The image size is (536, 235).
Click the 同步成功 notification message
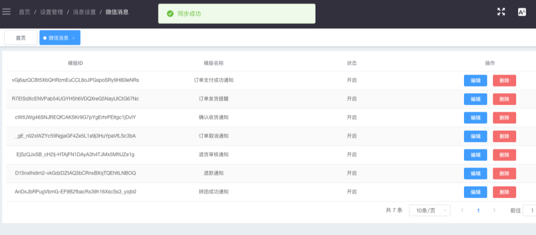click(189, 13)
